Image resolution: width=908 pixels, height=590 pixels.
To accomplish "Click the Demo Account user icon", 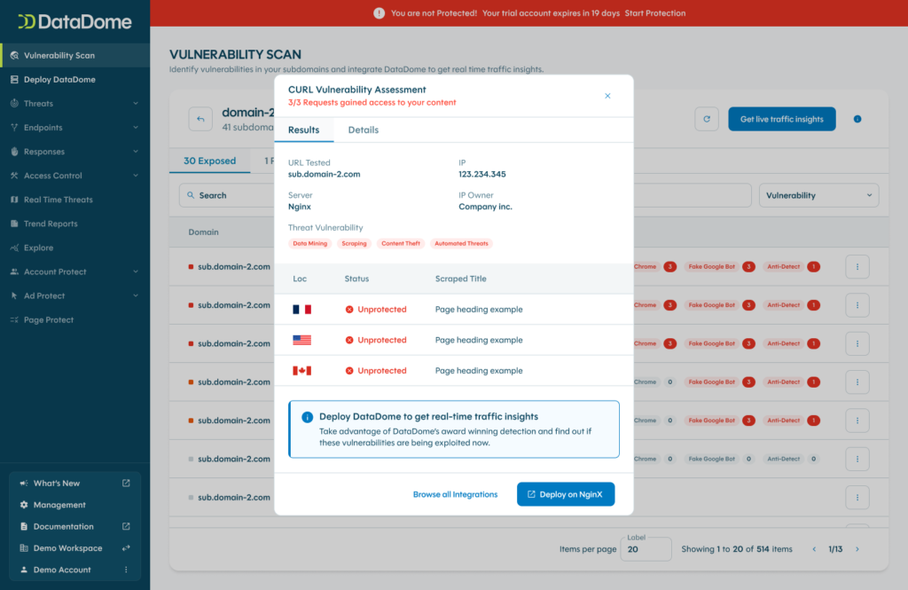I will click(24, 570).
